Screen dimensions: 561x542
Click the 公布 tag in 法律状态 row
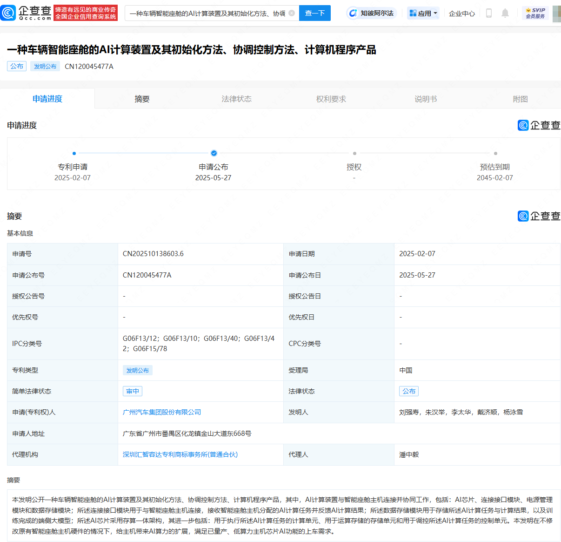pyautogui.click(x=409, y=391)
